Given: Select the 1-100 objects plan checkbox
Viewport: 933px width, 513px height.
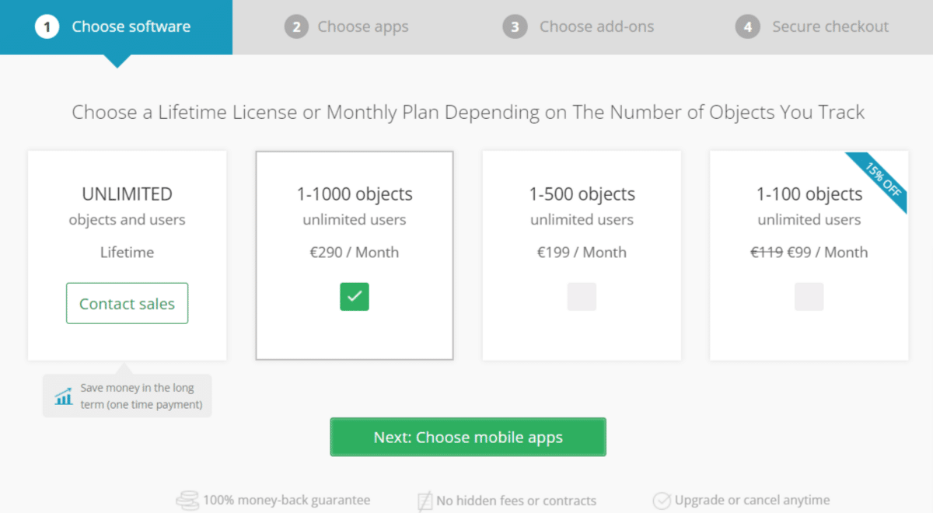Looking at the screenshot, I should click(x=809, y=297).
